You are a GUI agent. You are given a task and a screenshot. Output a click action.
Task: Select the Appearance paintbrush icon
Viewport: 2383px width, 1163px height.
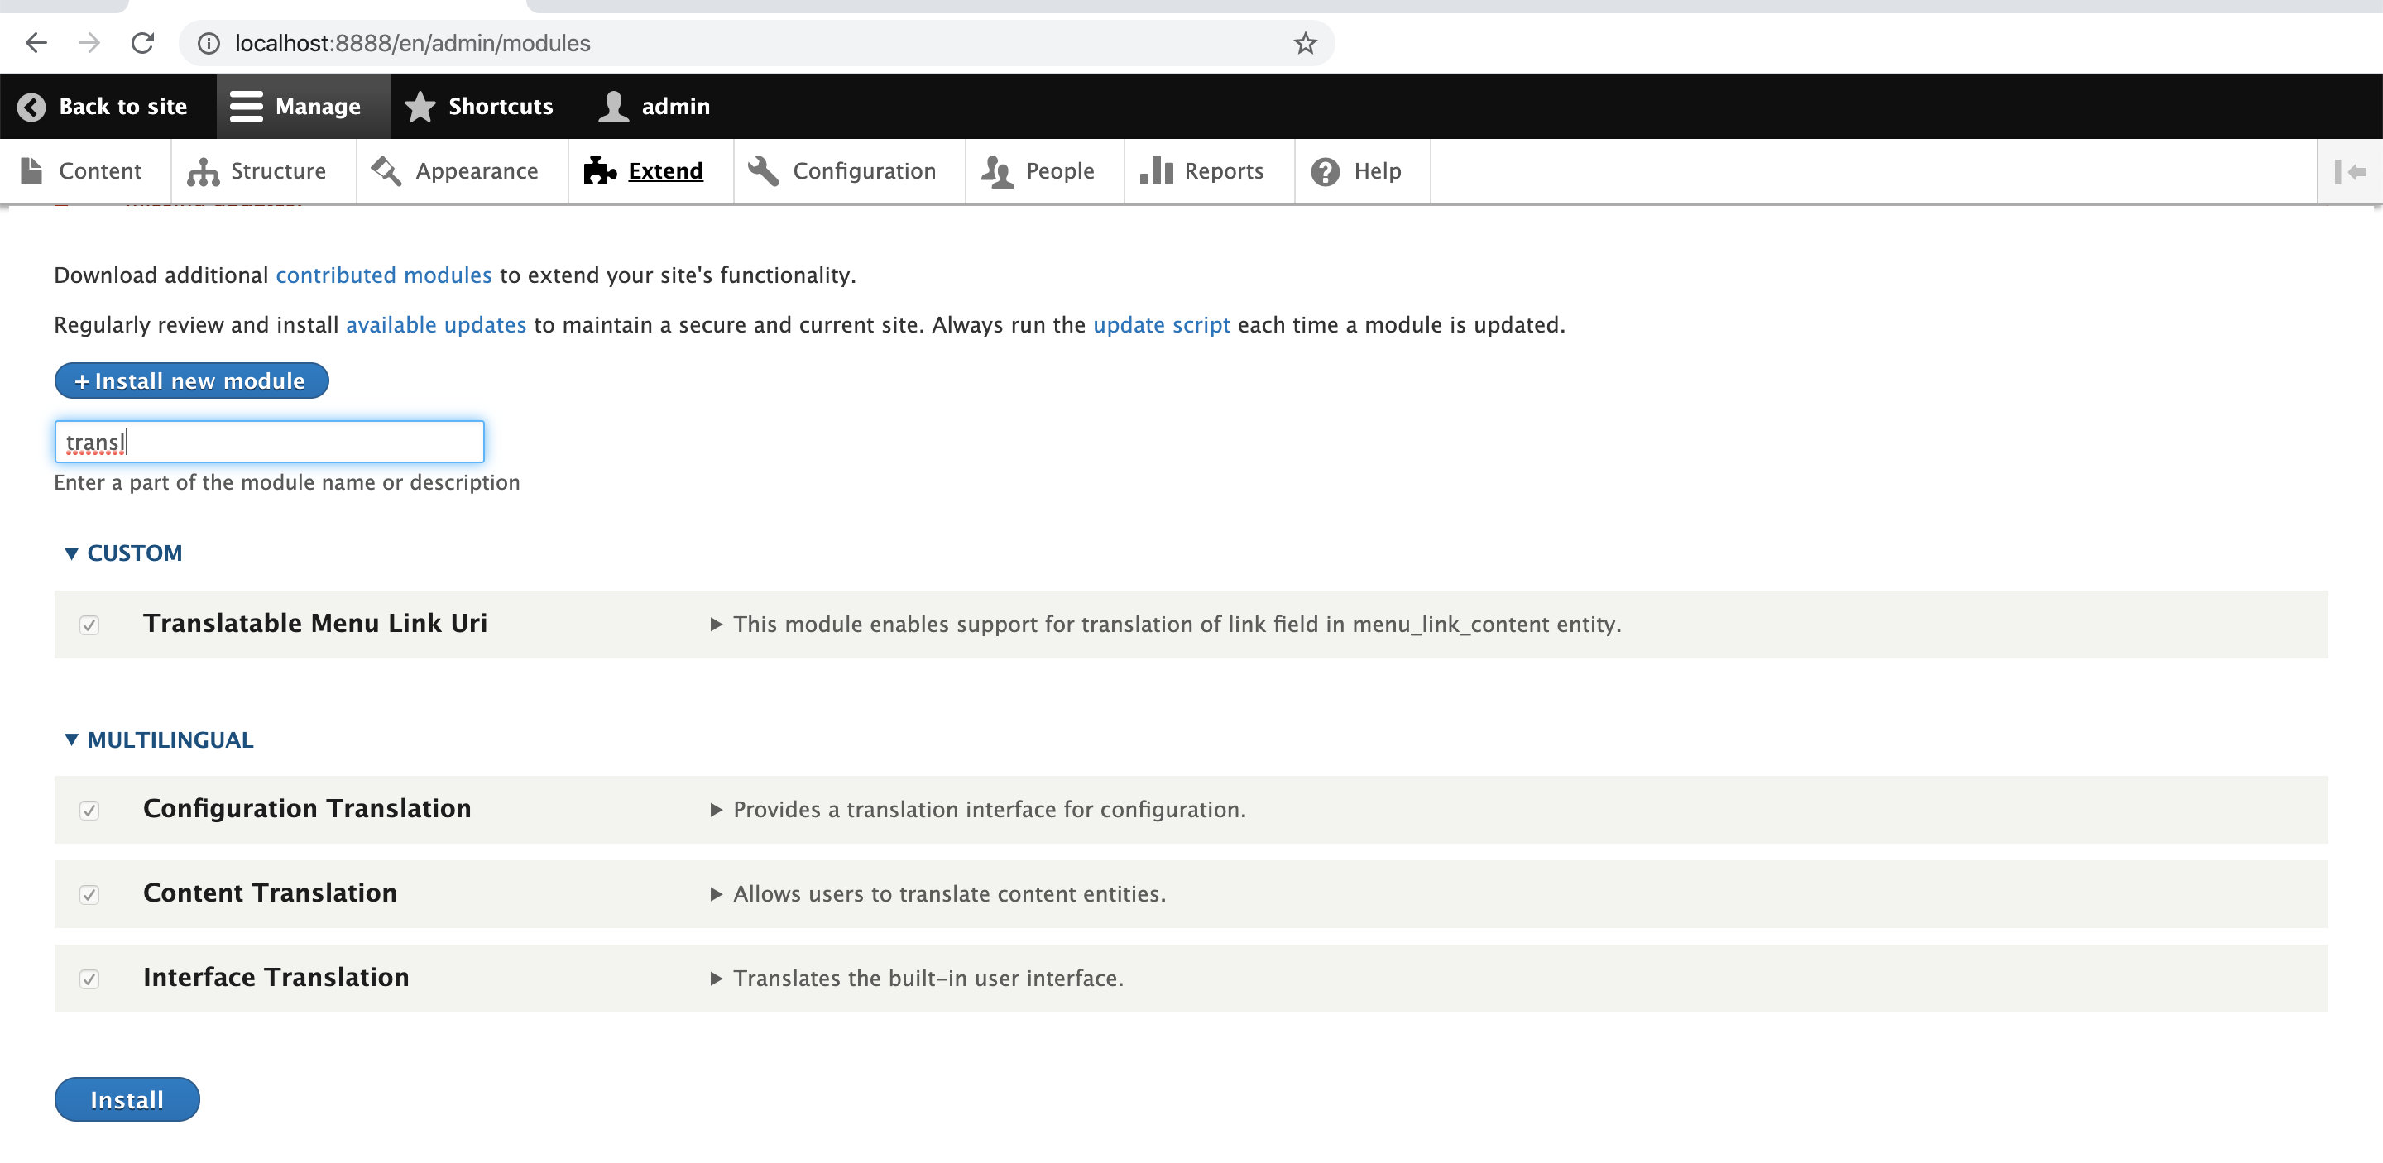pyautogui.click(x=386, y=171)
